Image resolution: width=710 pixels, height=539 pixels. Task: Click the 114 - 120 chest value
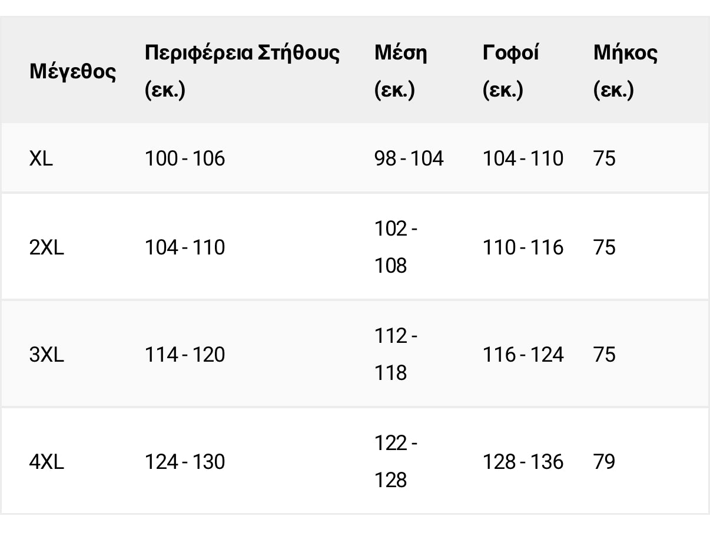185,355
